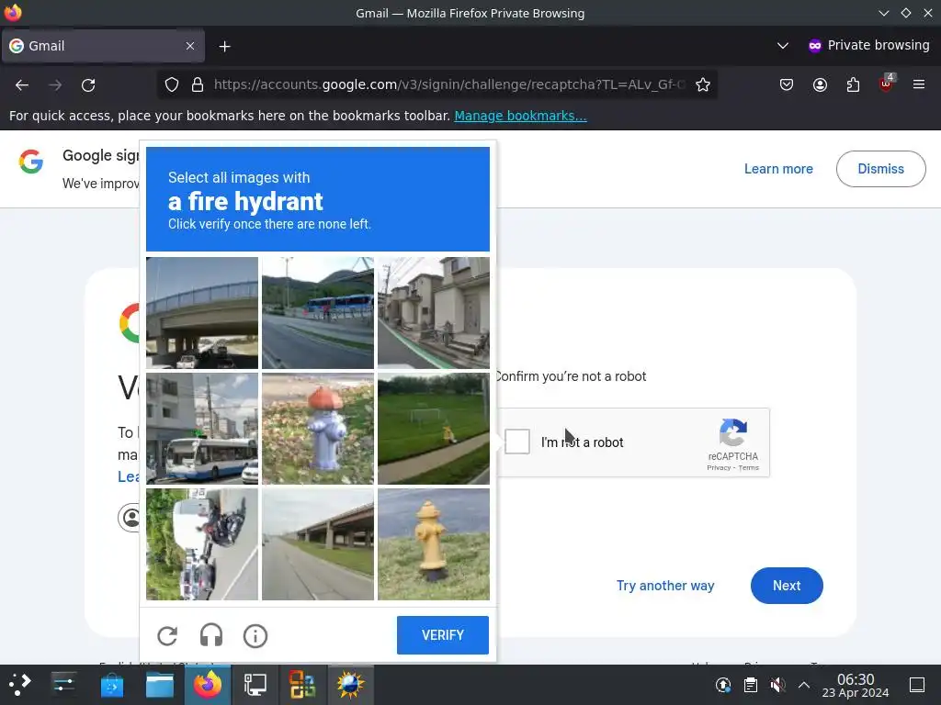Open reCAPTCHA Terms link
941x705 pixels.
tap(748, 467)
